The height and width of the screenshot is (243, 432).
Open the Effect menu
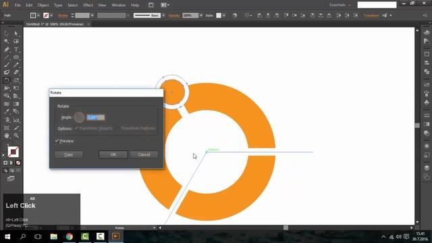(x=88, y=5)
